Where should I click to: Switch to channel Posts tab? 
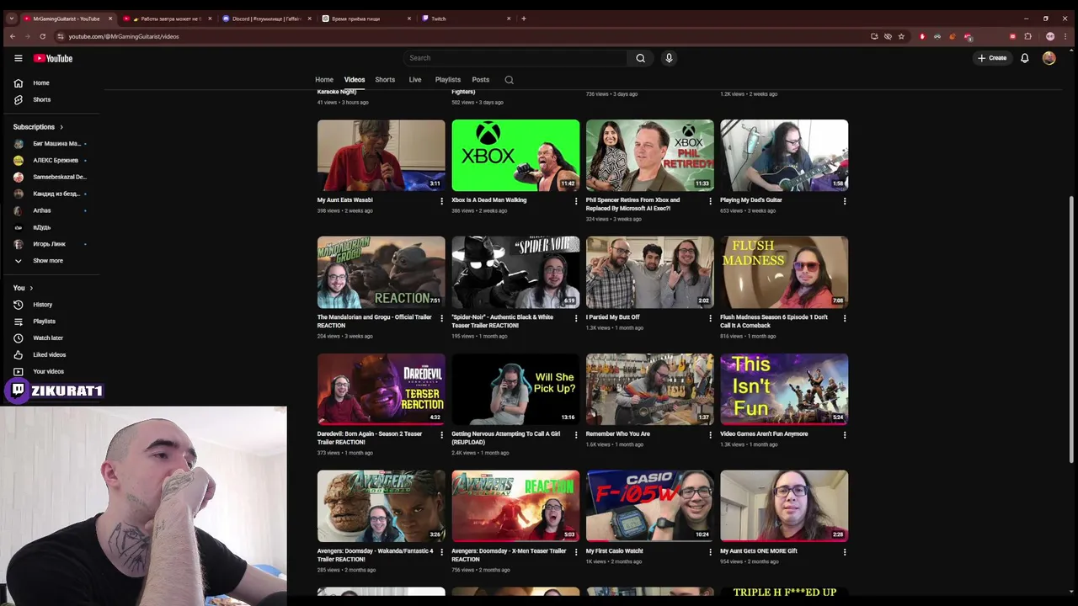point(481,80)
